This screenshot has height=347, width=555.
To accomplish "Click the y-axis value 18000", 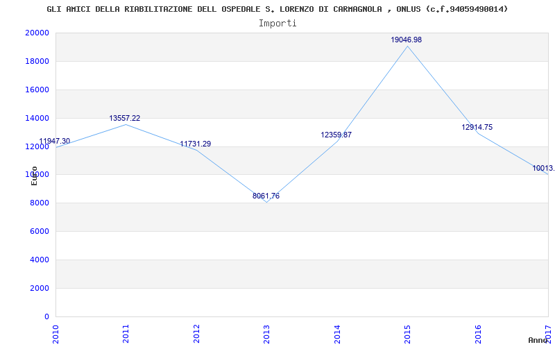I will coord(37,61).
